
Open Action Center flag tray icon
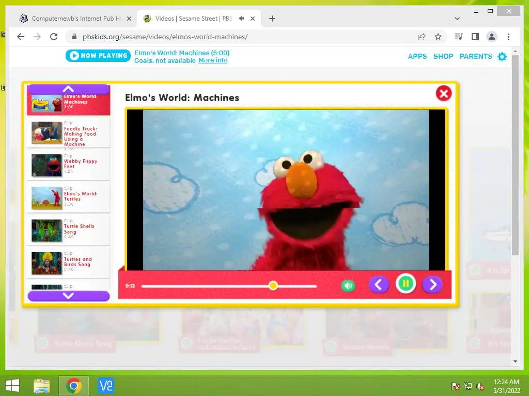[456, 386]
